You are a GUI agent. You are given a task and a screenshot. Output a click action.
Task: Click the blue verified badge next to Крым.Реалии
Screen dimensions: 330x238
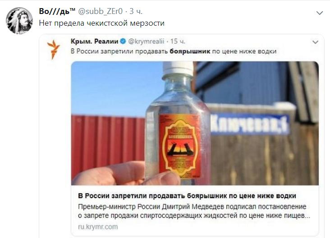click(123, 41)
